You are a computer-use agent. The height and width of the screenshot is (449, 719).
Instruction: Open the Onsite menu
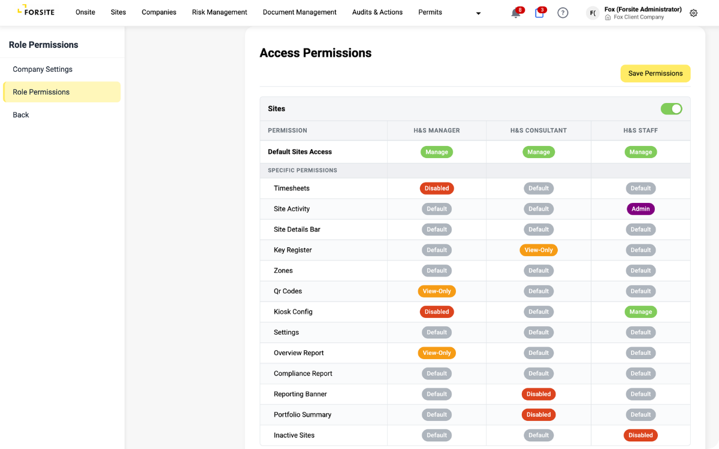point(85,12)
